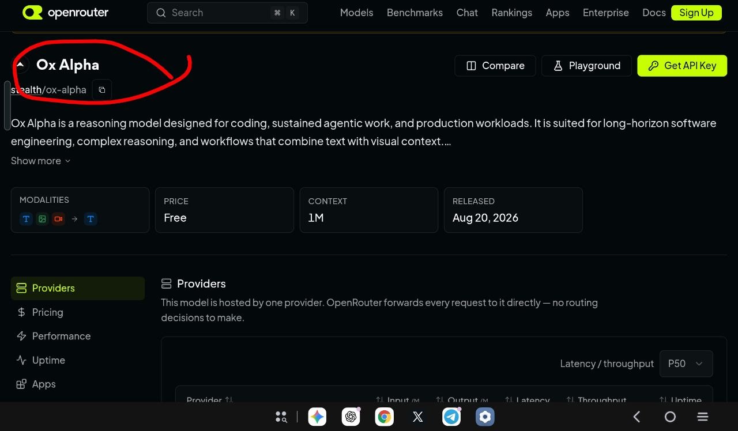Viewport: 738px width, 431px height.
Task: Click the Free price value
Action: click(175, 218)
